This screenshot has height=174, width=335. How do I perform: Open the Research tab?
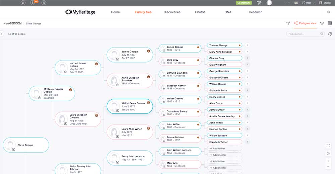[256, 12]
